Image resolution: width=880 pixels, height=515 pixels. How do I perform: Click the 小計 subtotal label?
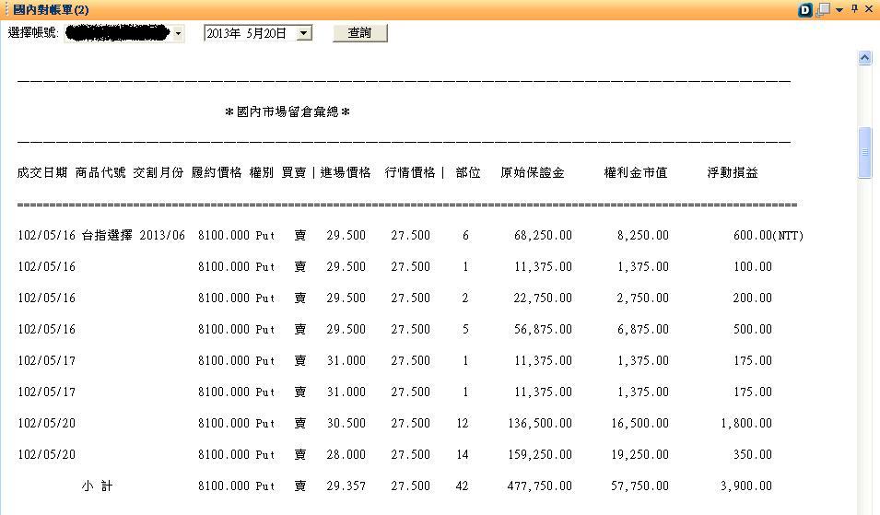point(98,486)
